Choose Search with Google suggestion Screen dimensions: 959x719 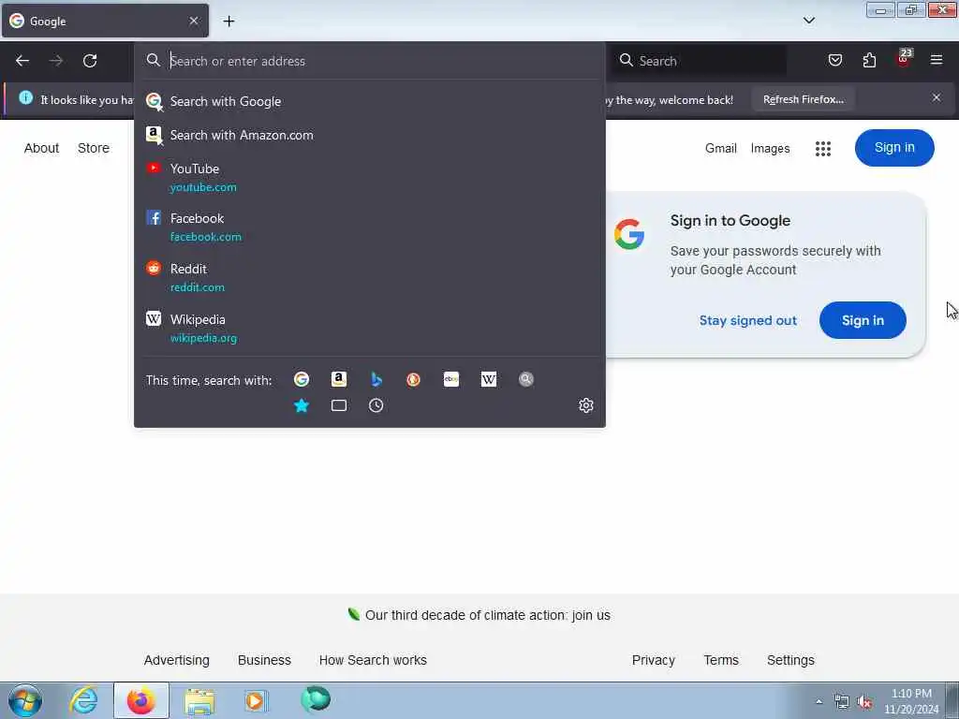pyautogui.click(x=369, y=101)
